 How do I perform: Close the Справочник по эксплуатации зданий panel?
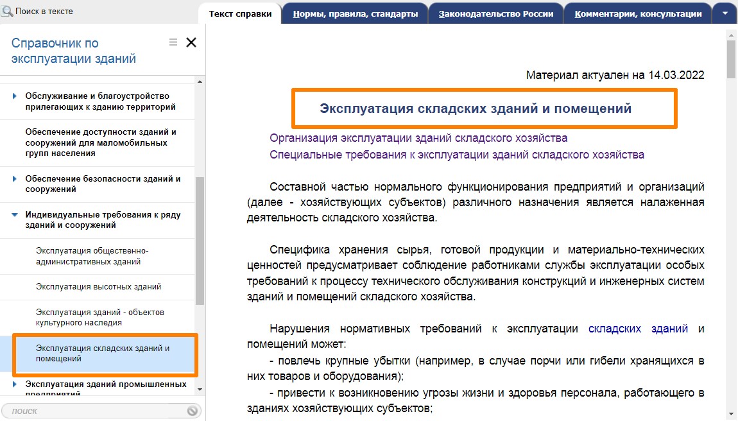point(191,42)
